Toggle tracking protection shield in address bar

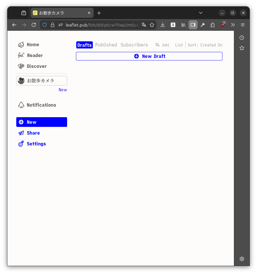(45, 25)
